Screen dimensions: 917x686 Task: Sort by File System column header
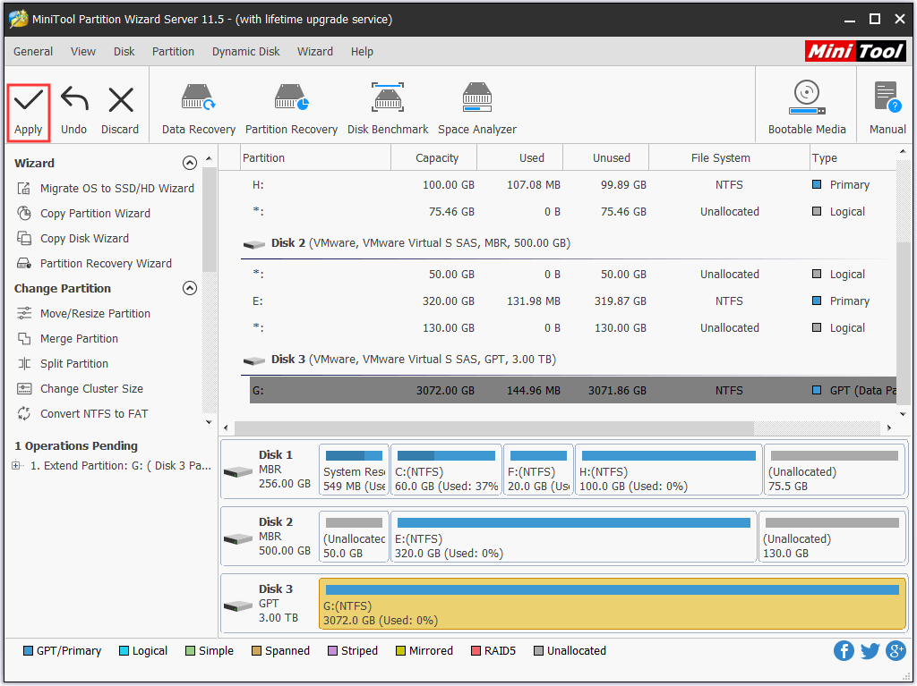coord(729,157)
